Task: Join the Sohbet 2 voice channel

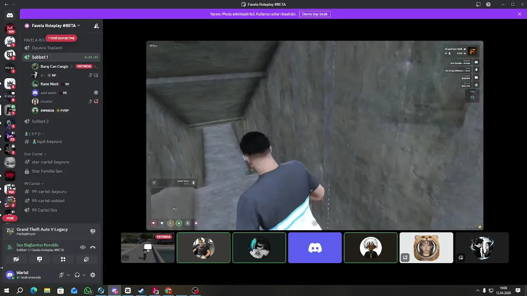Action: 62,121
